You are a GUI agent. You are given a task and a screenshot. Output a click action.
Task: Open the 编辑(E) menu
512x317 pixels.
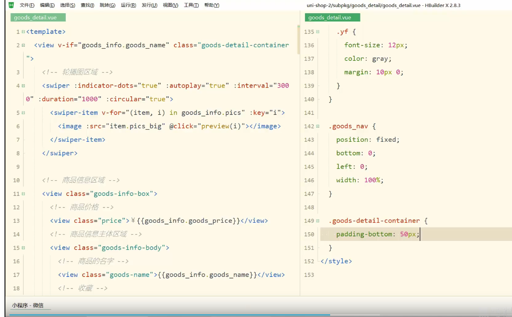click(47, 5)
